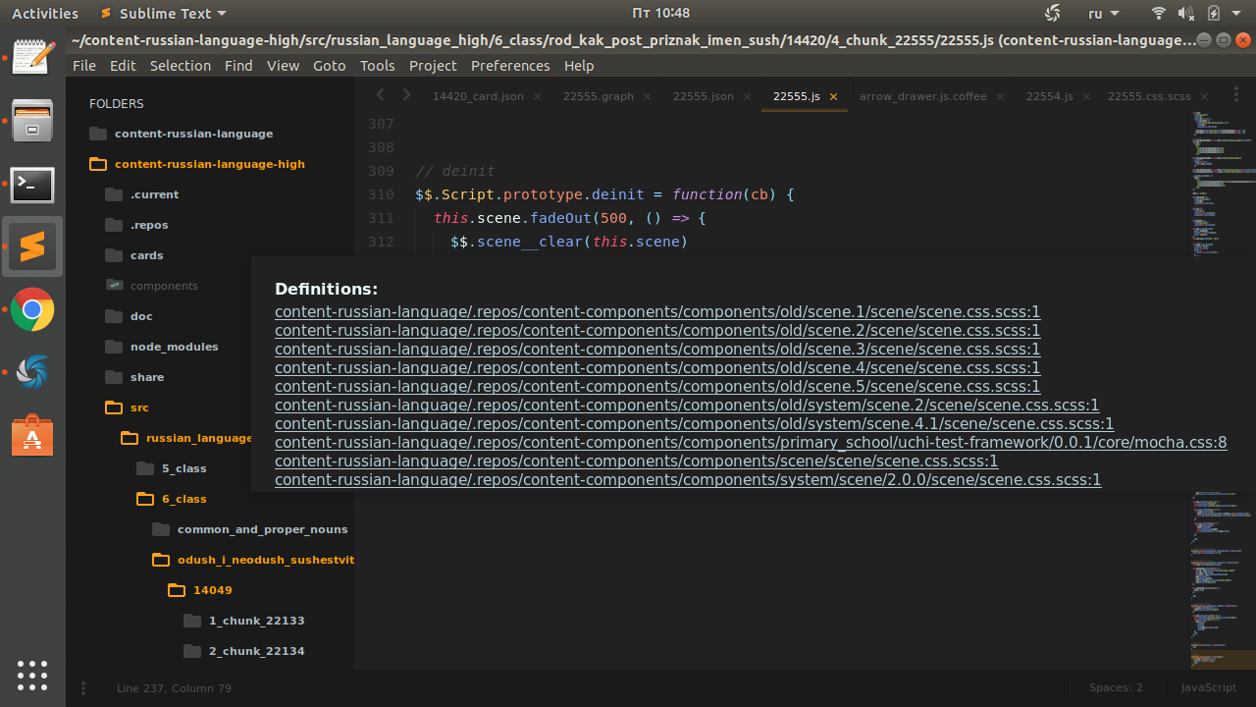Screen dimensions: 1256x707
Task: Click the battery status tray icon
Action: [1214, 13]
